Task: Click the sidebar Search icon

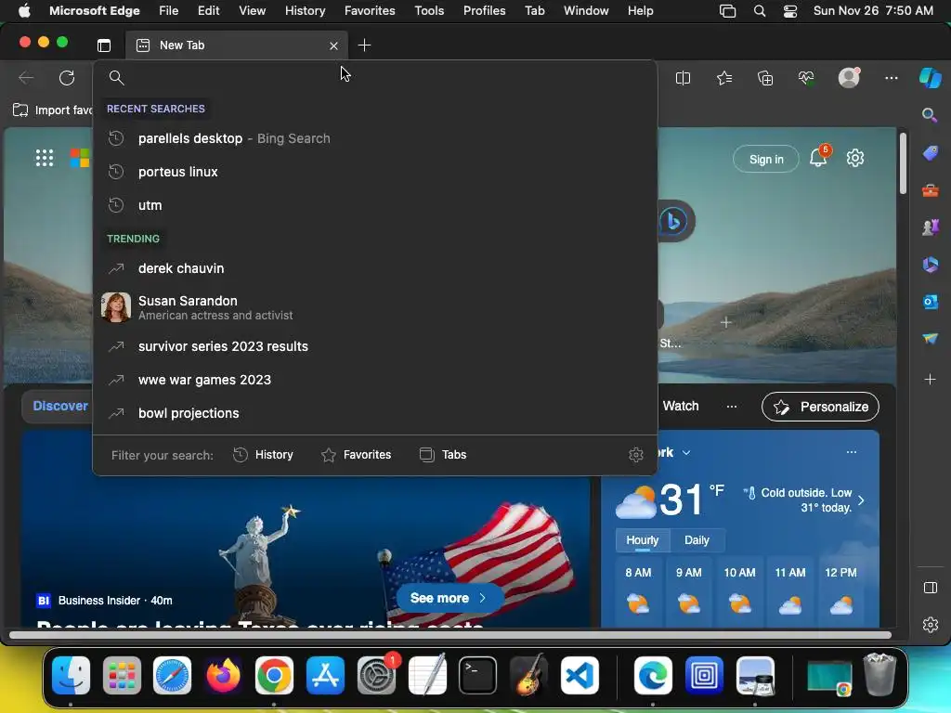Action: tap(930, 114)
